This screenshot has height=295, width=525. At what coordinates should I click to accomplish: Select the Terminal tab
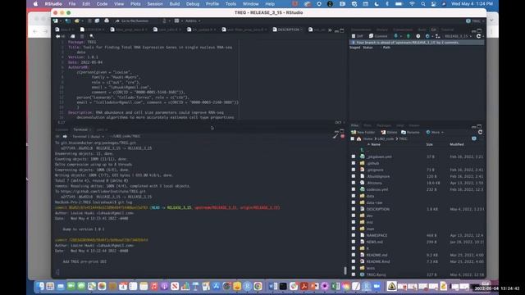82,129
